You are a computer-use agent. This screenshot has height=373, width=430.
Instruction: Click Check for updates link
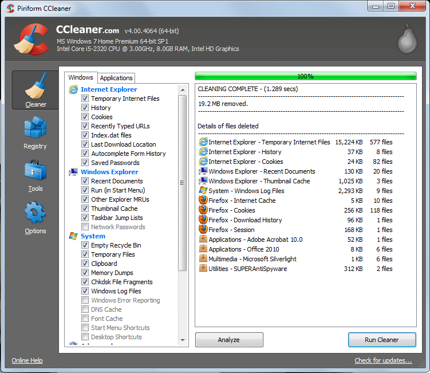point(383,360)
